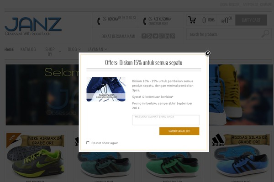Open the RSS feed icon
The image size is (274, 182).
click(x=150, y=36)
